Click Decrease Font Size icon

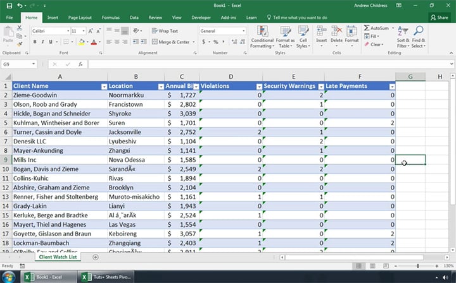click(98, 31)
